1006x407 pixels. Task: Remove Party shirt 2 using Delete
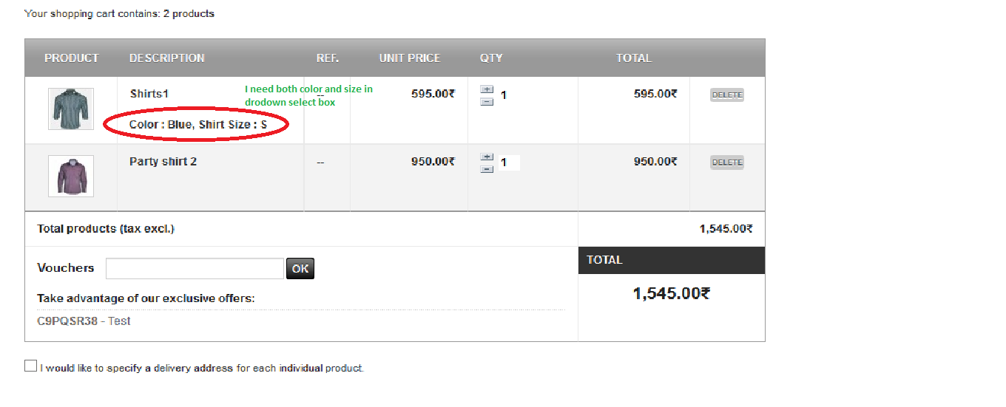pyautogui.click(x=726, y=162)
